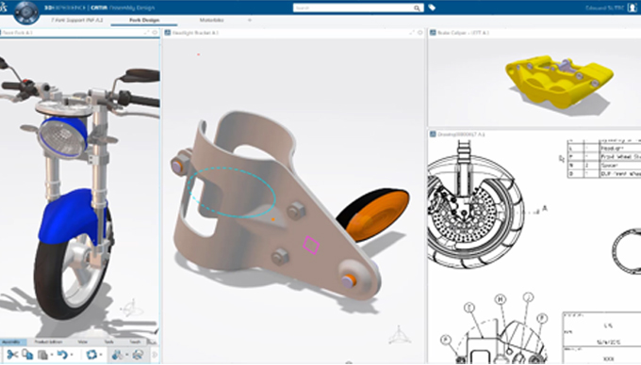Image resolution: width=641 pixels, height=365 pixels.
Task: Click the Copy icon in action bar
Action: 27,355
